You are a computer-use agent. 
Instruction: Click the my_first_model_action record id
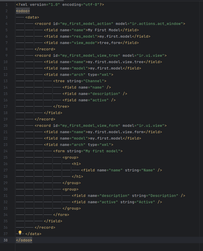click(87, 24)
